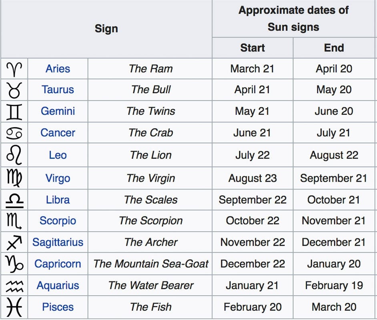Open the Sagittarius link
The height and width of the screenshot is (320, 377).
coord(58,242)
